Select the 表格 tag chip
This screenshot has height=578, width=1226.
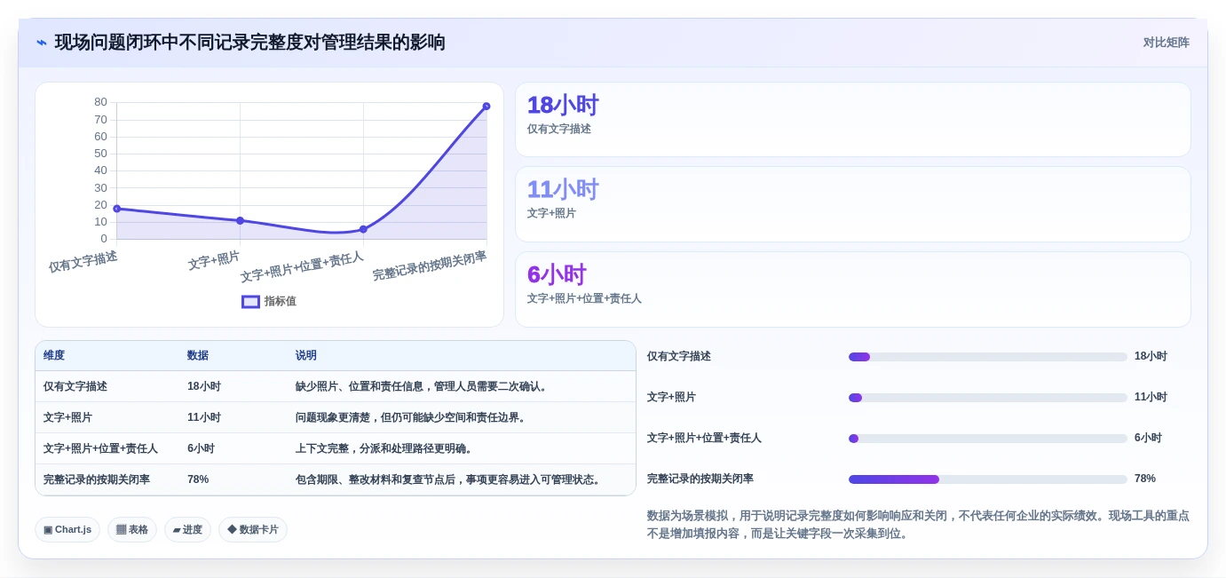(x=132, y=530)
